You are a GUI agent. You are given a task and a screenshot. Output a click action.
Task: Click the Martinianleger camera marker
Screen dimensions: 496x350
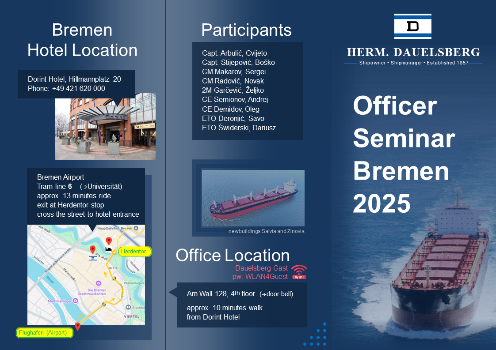(x=75, y=301)
